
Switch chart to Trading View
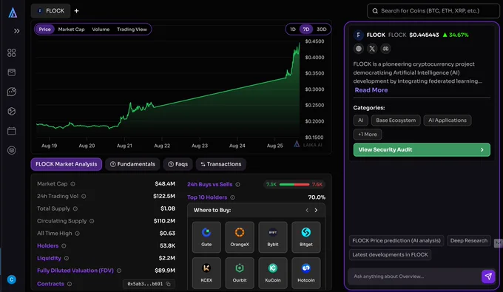[x=132, y=30]
